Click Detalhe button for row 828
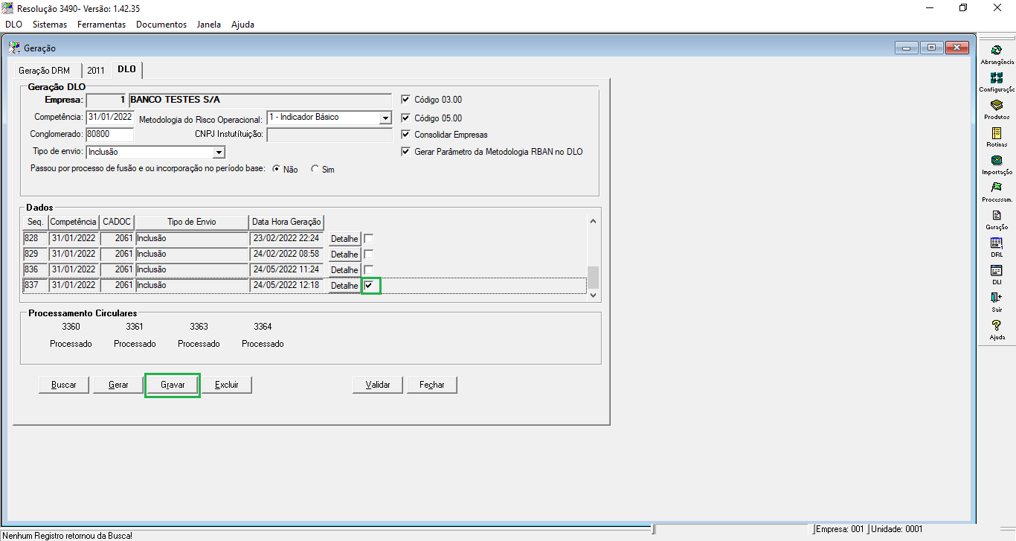1016x541 pixels. point(344,239)
